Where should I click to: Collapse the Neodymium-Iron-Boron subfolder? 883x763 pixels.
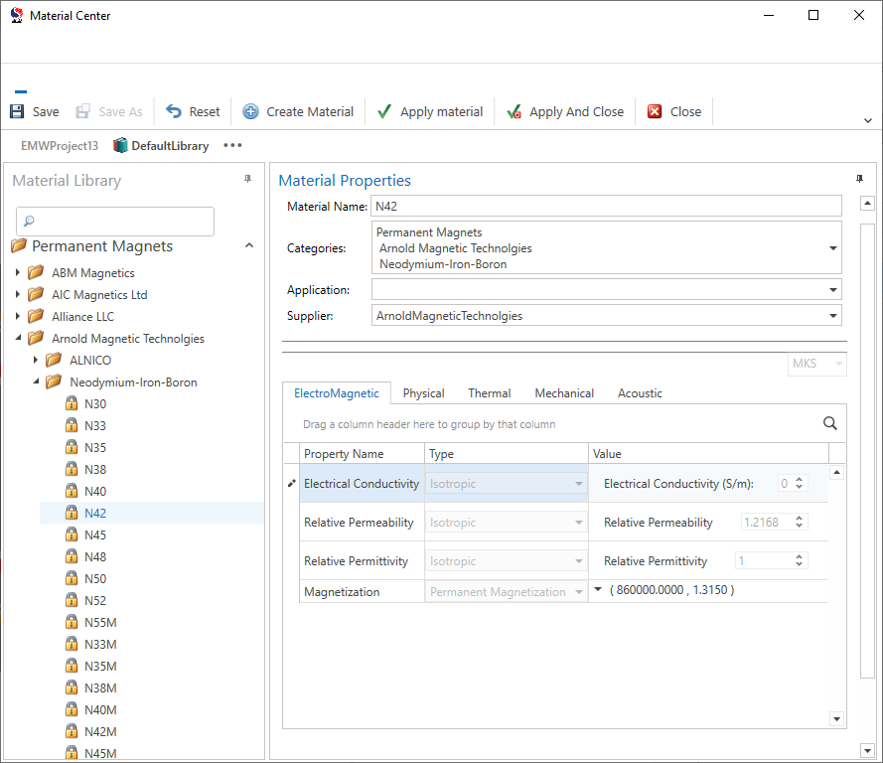[x=36, y=381]
